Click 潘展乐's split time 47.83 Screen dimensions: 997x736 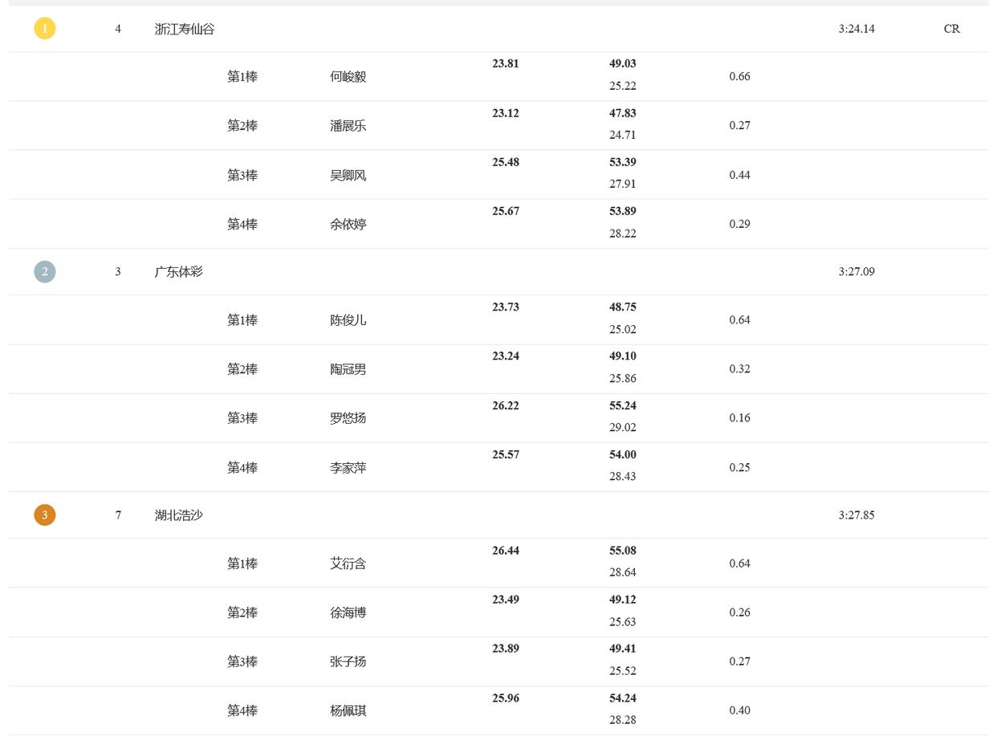click(x=623, y=114)
